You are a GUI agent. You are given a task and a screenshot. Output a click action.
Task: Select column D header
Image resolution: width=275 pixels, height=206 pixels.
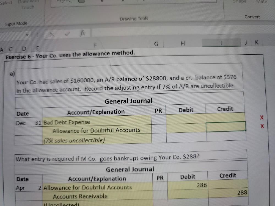[24, 49]
